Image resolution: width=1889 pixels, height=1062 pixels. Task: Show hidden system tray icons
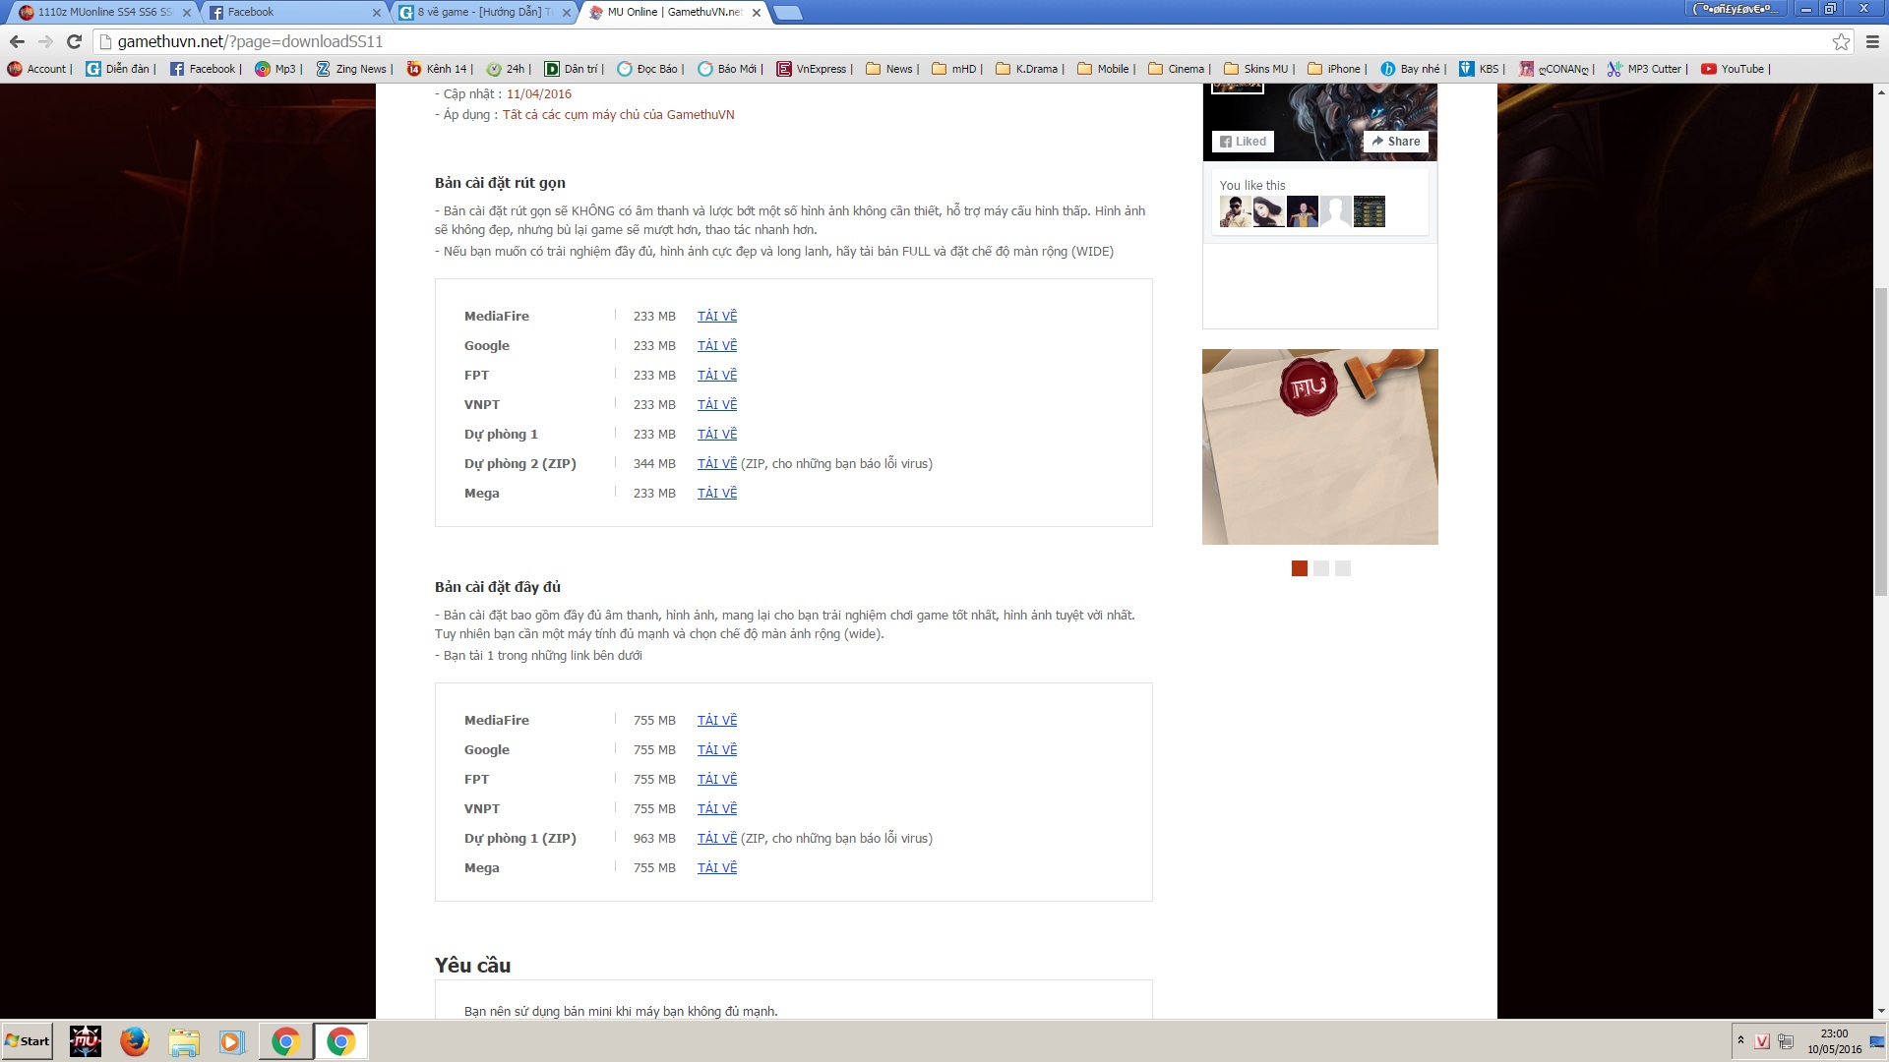pyautogui.click(x=1740, y=1040)
